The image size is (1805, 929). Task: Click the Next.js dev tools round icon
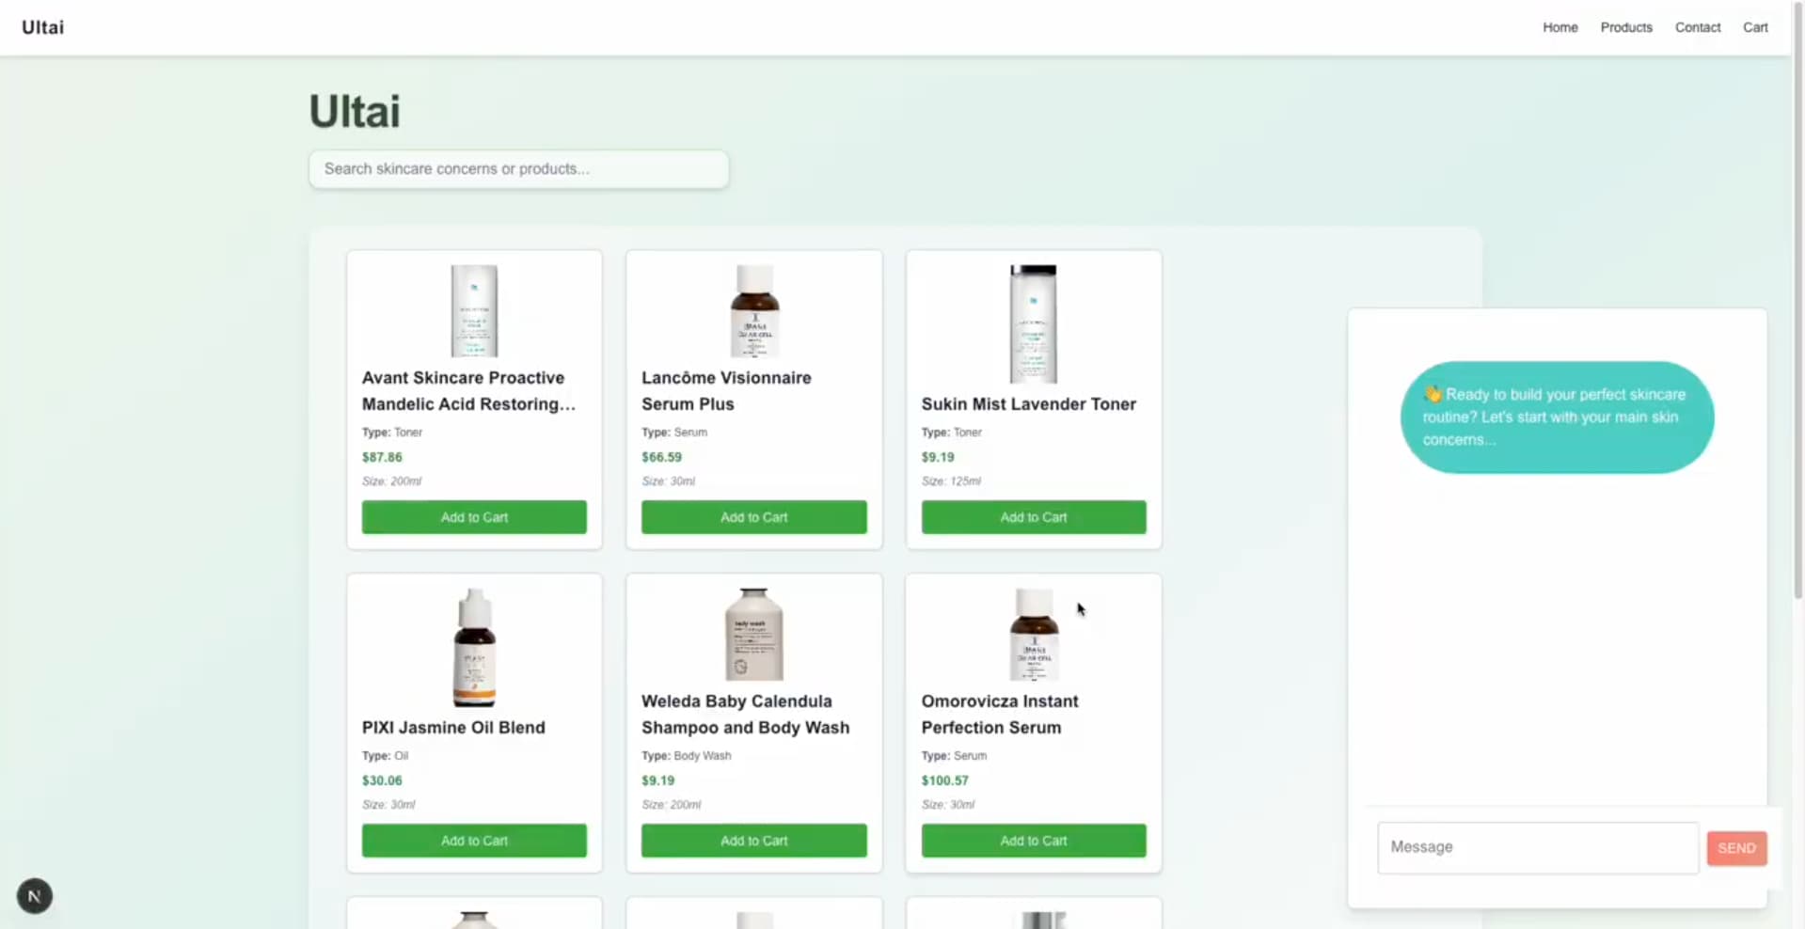tap(35, 896)
